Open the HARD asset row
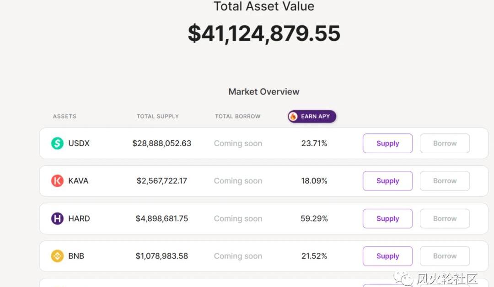The height and width of the screenshot is (287, 494). click(x=264, y=218)
